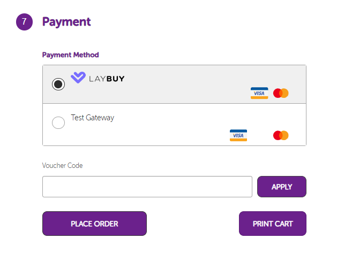
Task: Click the Visa icon in Laybuy row
Action: click(259, 93)
